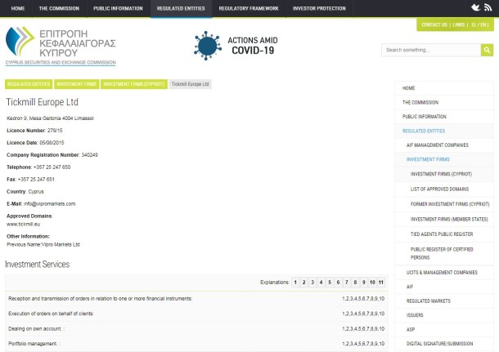Open AIF MANAGEMENT COMPANIES sidebar item
The height and width of the screenshot is (352, 499).
444,145
